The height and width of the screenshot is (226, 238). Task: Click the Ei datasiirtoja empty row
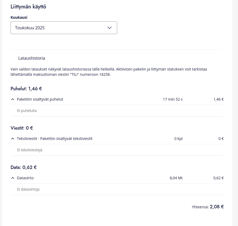coord(117,189)
